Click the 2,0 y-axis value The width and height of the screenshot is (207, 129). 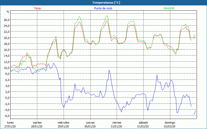(x=7, y=92)
